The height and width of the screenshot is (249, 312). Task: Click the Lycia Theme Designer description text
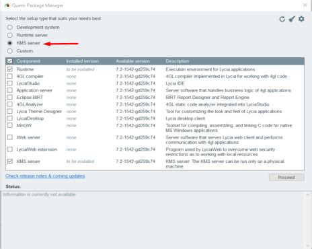224,111
